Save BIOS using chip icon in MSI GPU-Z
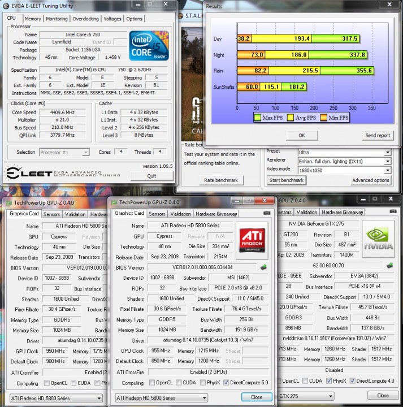This screenshot has width=403, height=407. (263, 267)
